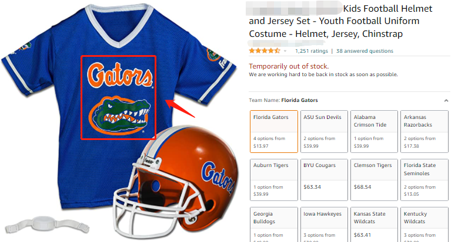Select Florida State Seminoles option
The width and height of the screenshot is (458, 242).
[423, 178]
